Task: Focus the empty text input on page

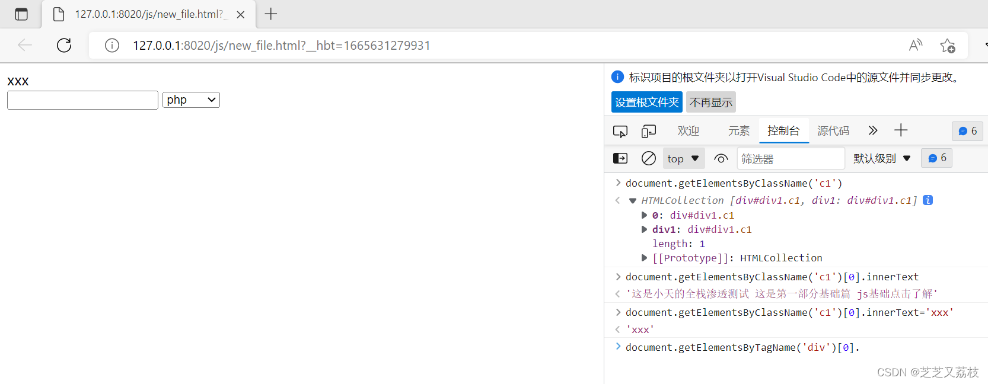Action: 82,100
